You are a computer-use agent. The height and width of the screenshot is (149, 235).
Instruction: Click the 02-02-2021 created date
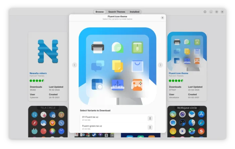coord(193,97)
